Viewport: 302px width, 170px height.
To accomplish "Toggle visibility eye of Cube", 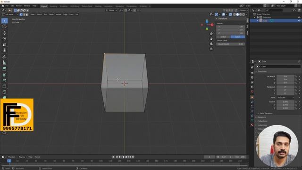I will point(299,21).
